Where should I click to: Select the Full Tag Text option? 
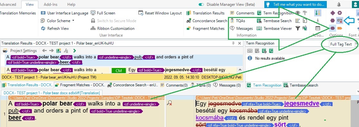(333, 28)
